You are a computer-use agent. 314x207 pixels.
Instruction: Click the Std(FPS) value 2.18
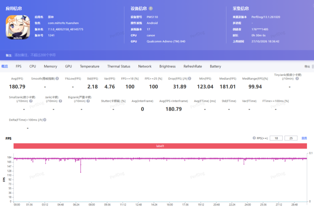click(x=92, y=87)
